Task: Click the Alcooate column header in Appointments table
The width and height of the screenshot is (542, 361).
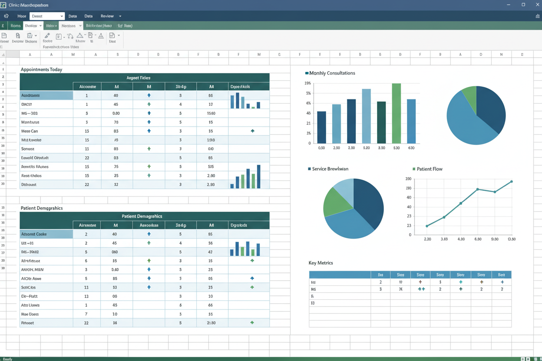Action: pos(87,87)
